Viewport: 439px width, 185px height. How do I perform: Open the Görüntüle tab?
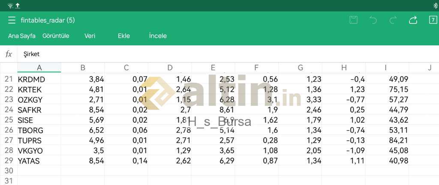[56, 36]
